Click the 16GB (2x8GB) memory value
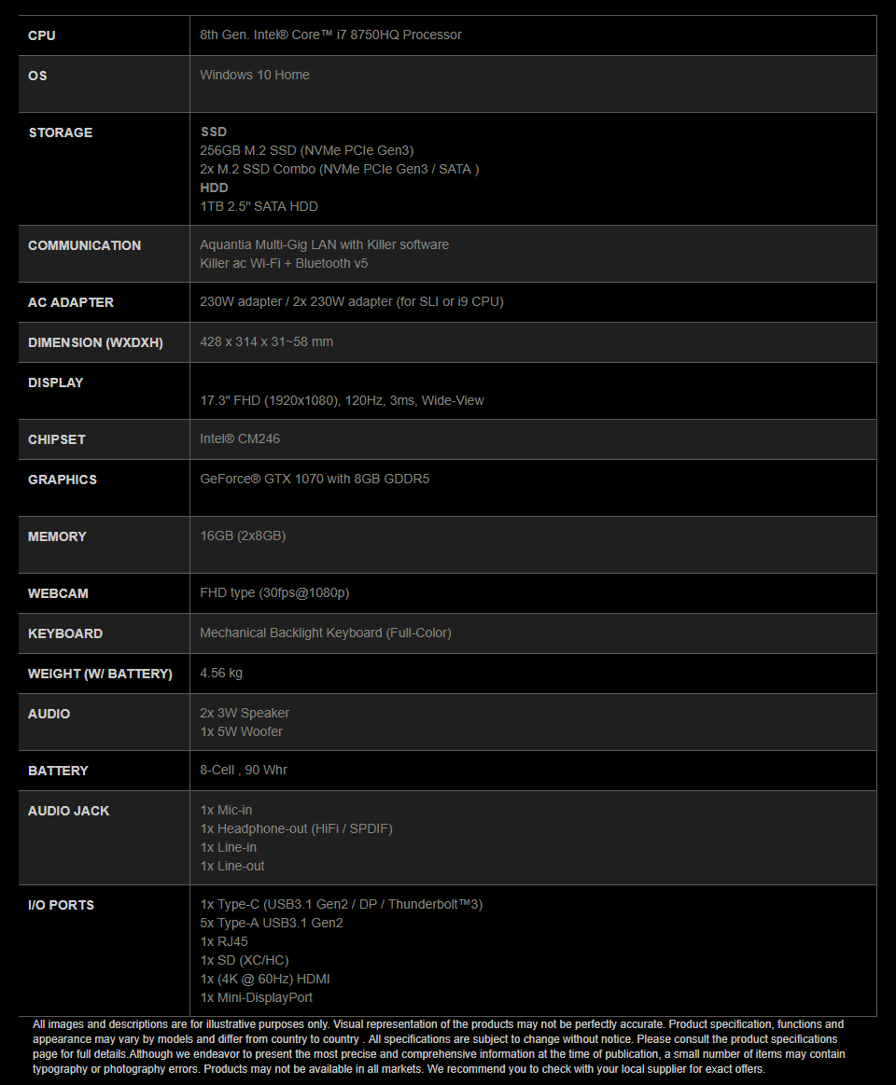 pyautogui.click(x=243, y=536)
